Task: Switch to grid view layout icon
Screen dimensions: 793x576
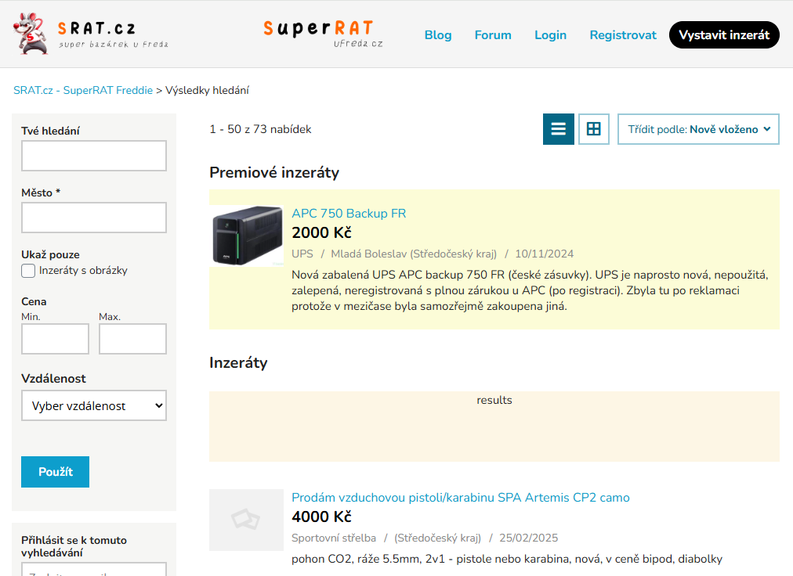Action: (x=594, y=129)
